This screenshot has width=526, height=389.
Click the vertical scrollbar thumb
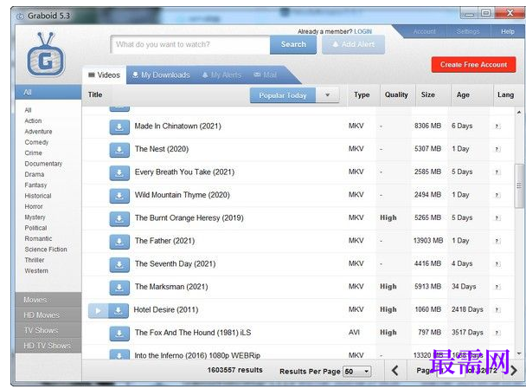519,185
